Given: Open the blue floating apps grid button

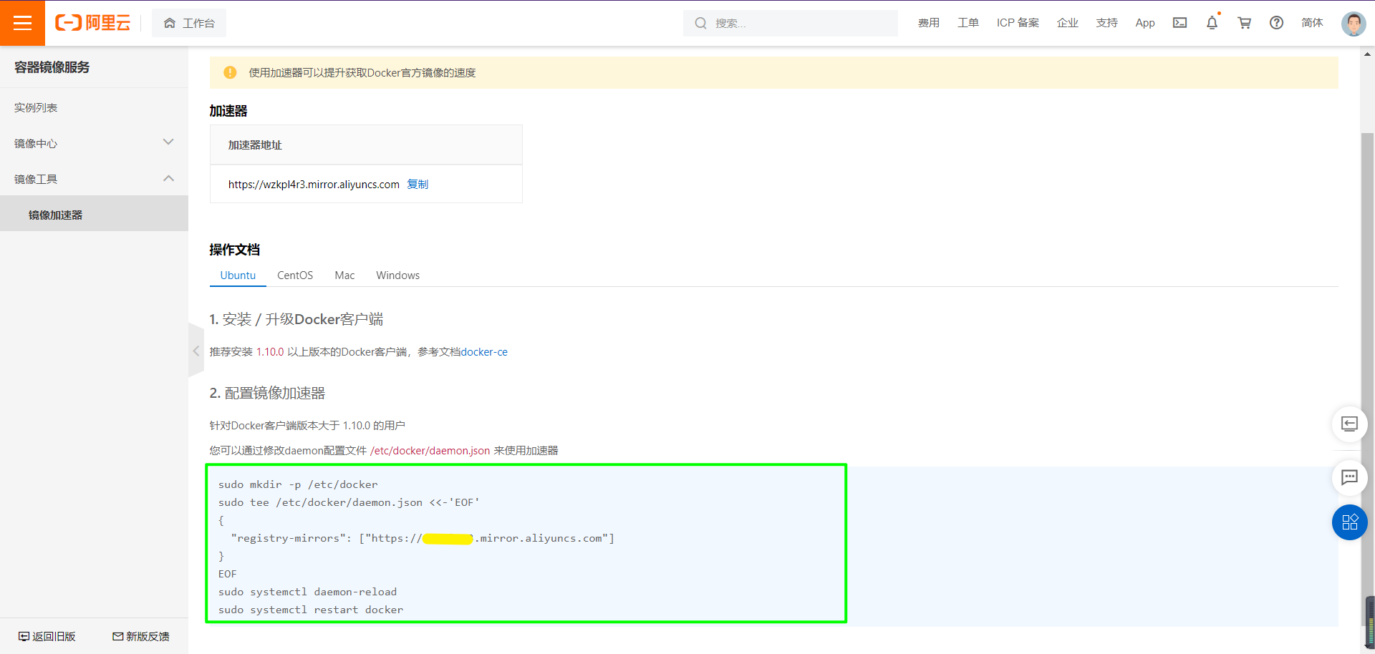Looking at the screenshot, I should point(1349,522).
